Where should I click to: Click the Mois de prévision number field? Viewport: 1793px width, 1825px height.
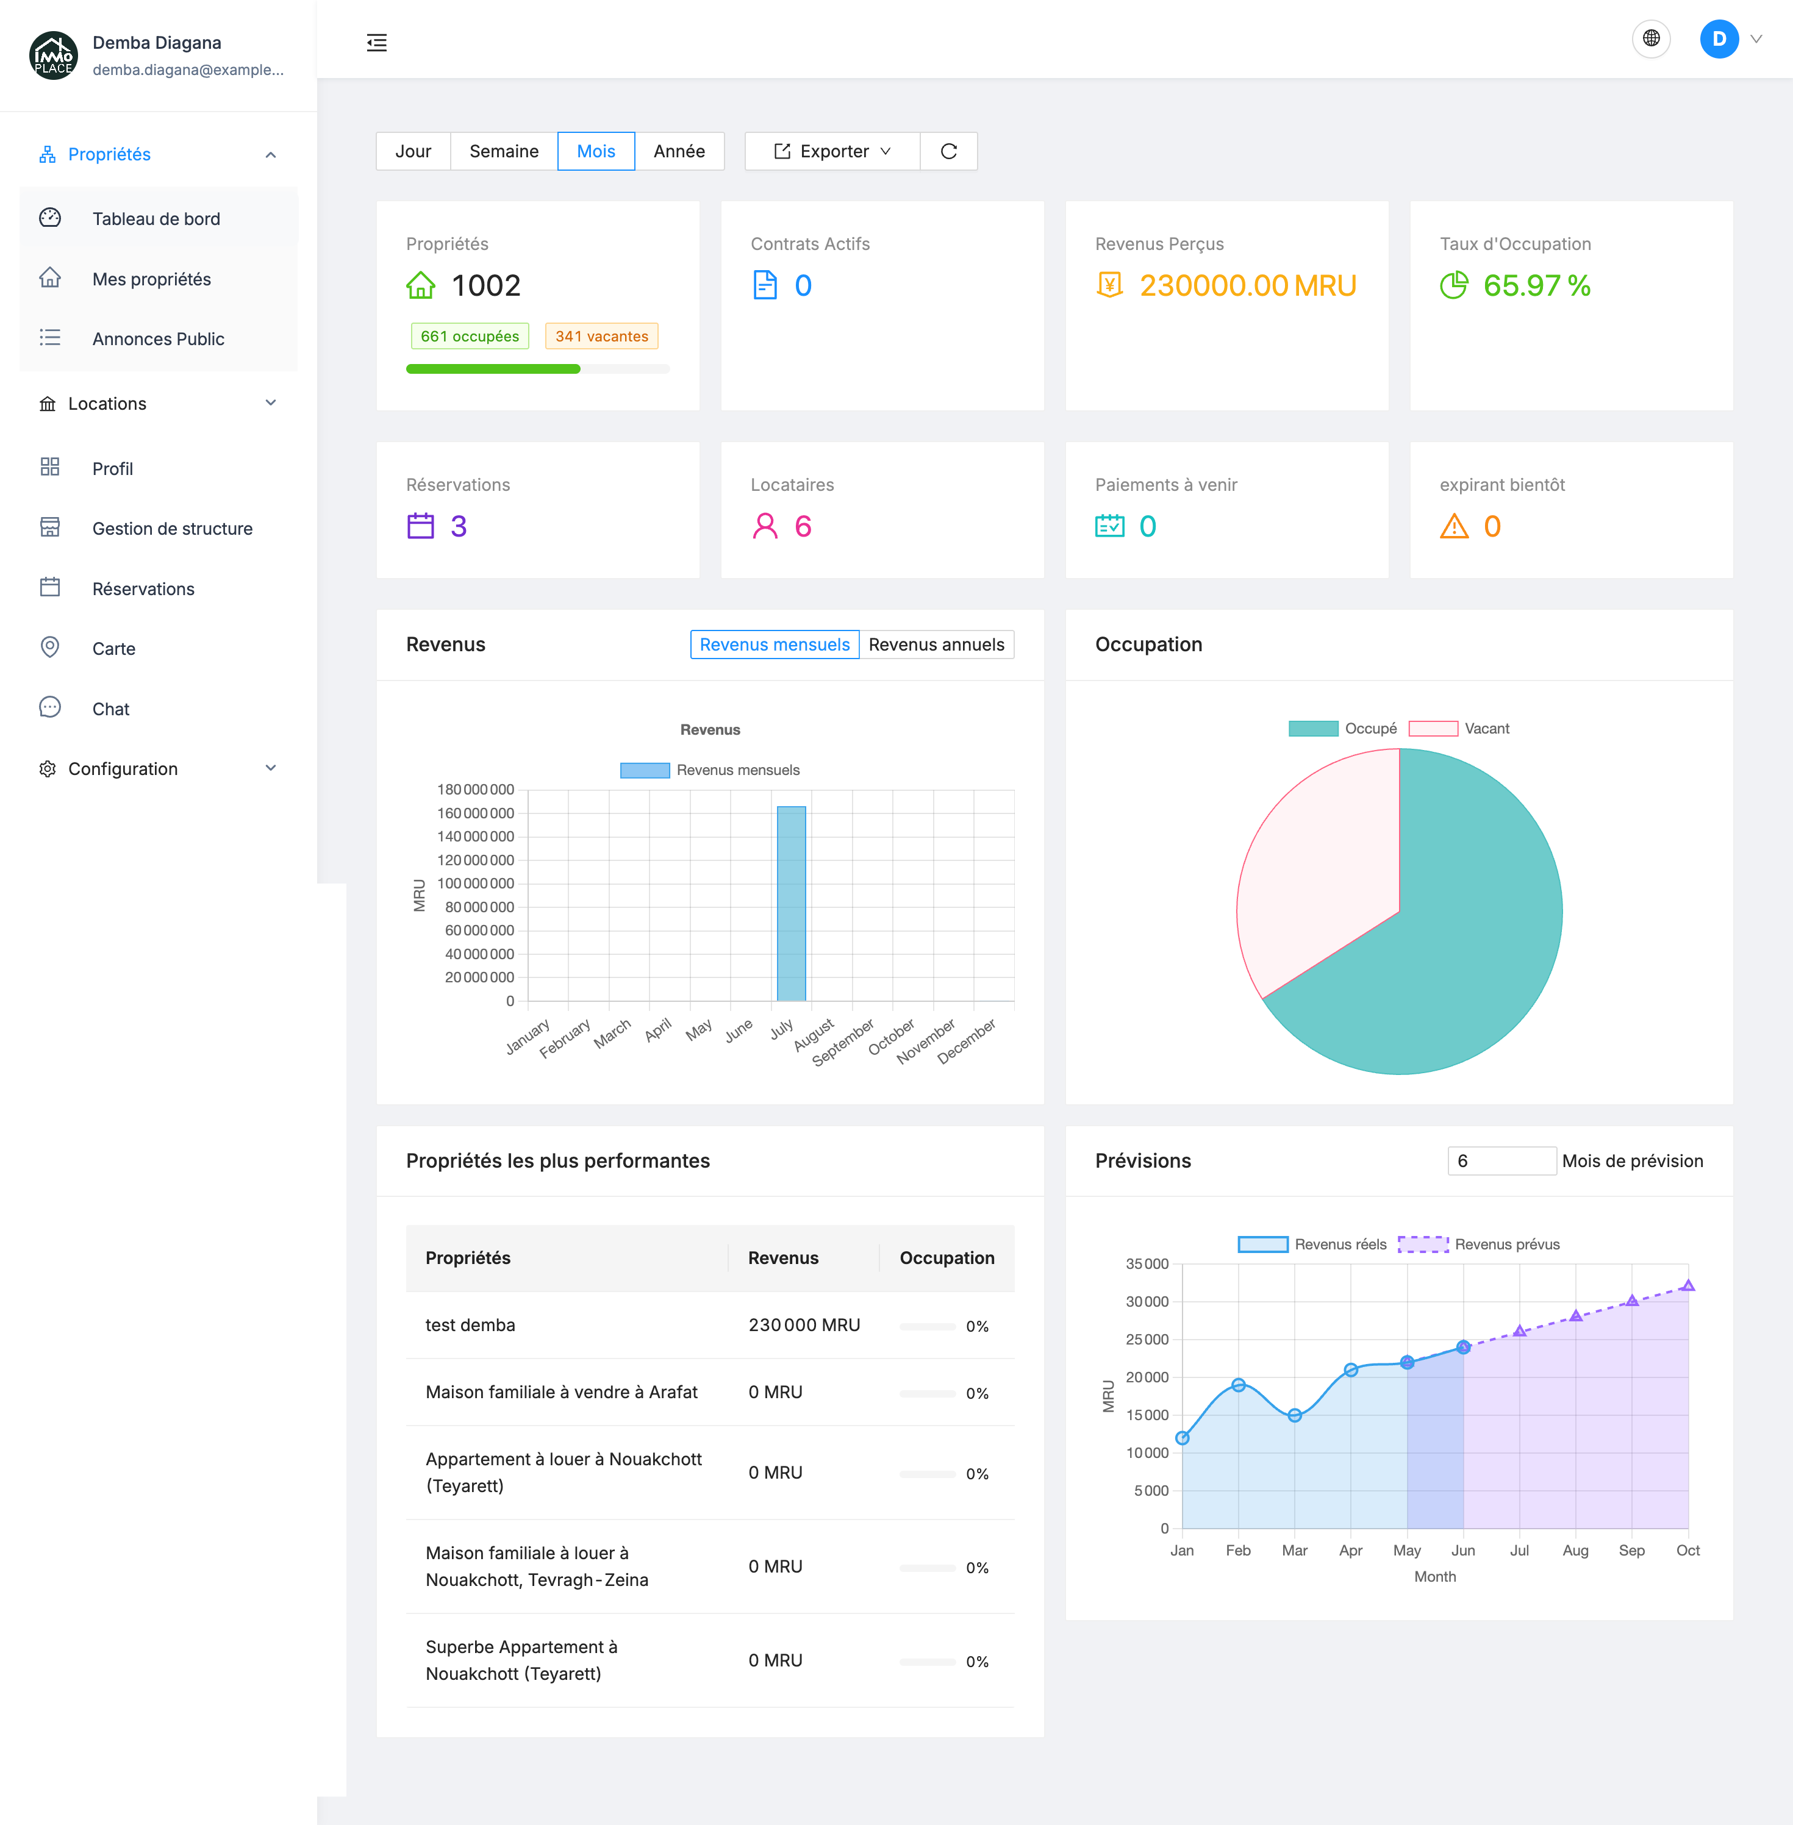tap(1500, 1161)
